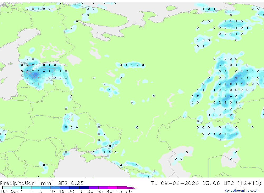Viewport: 264px width, 193px height.
Task: Click the legend scale label '35'
Action: (100, 191)
